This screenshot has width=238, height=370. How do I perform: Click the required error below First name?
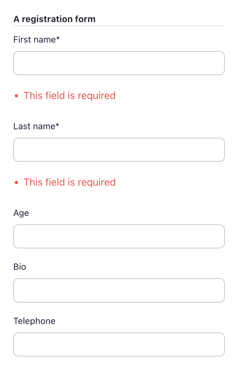point(69,96)
